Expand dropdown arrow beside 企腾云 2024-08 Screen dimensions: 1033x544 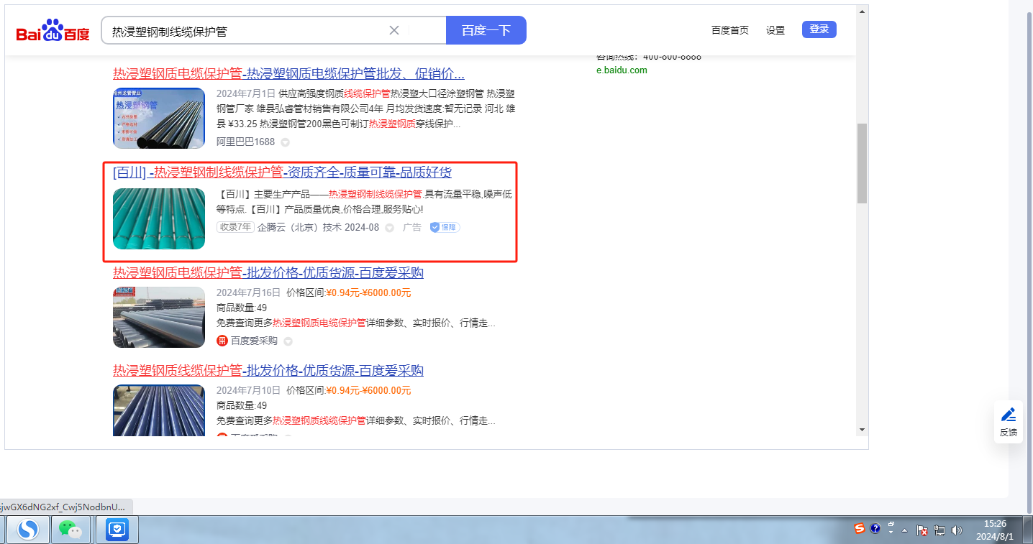[390, 228]
